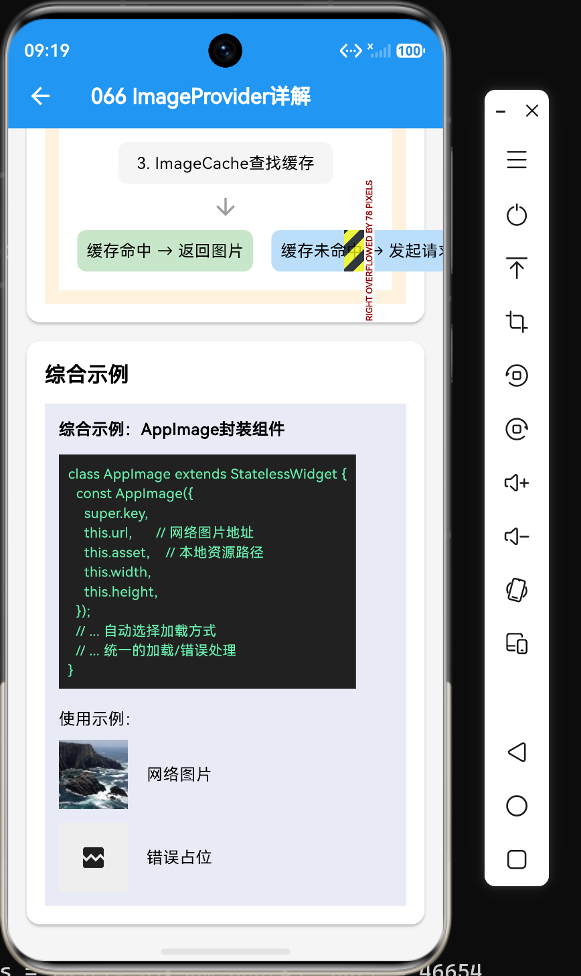Click the emulator power button icon
This screenshot has width=581, height=976.
pos(517,215)
